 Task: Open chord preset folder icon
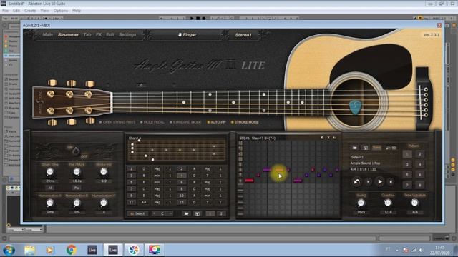pos(186,213)
